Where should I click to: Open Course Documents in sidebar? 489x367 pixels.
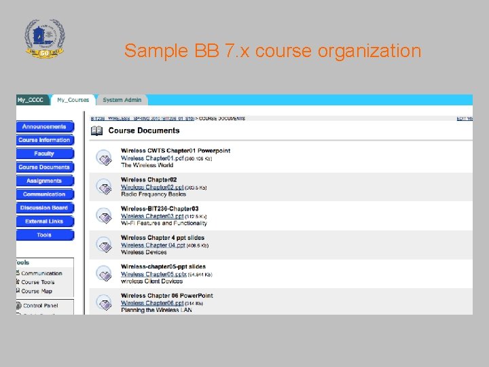(x=45, y=167)
